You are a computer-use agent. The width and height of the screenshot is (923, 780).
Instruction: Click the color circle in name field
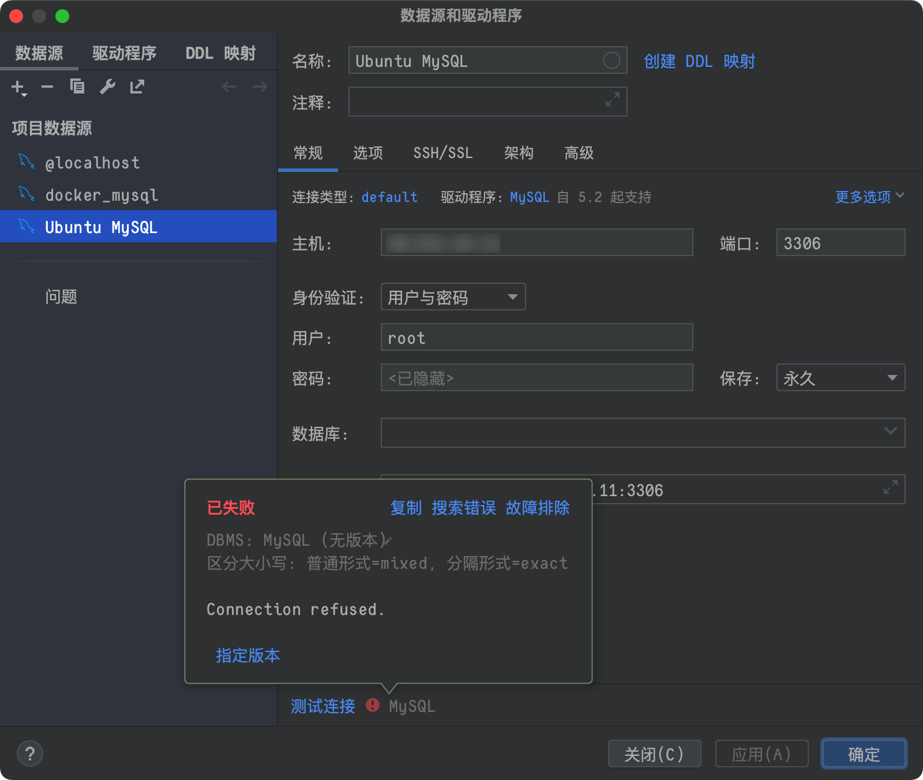[x=611, y=61]
